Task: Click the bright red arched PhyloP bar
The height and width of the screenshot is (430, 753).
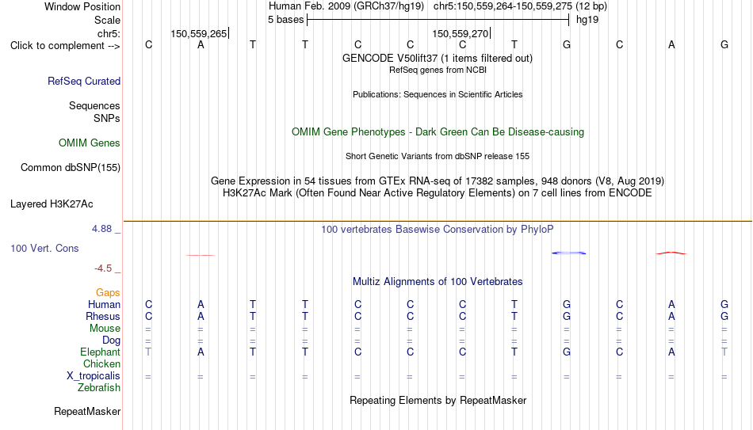Action: [671, 253]
